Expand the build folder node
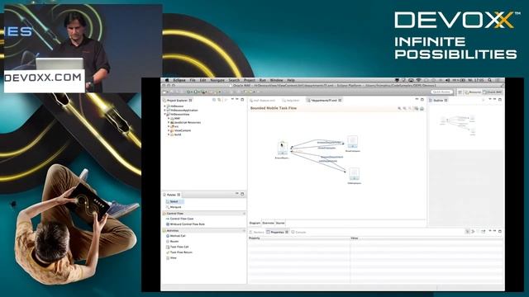This screenshot has width=529, height=297. pos(169,134)
